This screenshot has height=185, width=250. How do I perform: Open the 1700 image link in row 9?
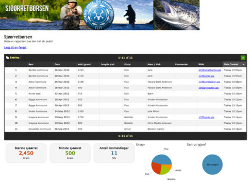pos(206,117)
